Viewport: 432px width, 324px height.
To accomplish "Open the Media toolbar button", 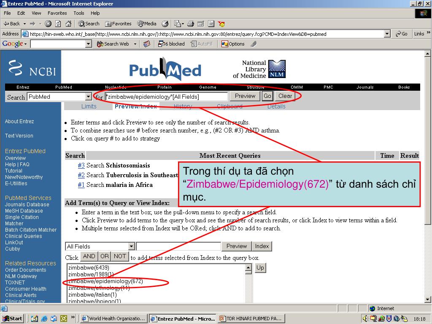I will (x=147, y=24).
